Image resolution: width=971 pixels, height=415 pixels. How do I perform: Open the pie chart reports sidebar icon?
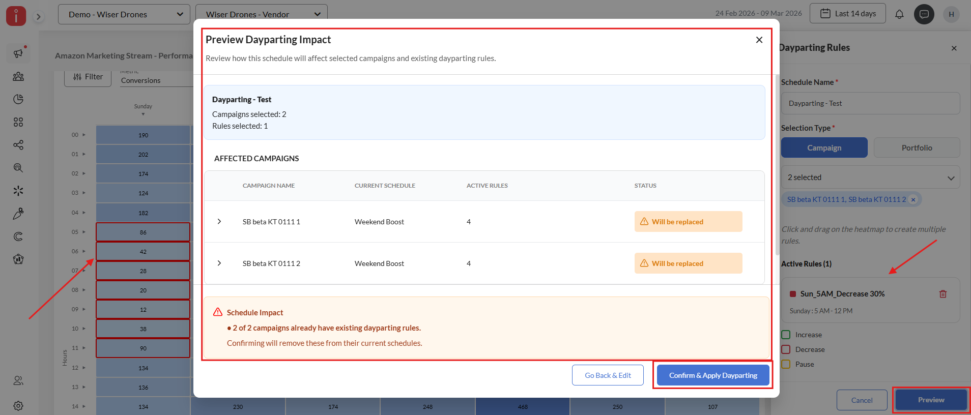(18, 99)
